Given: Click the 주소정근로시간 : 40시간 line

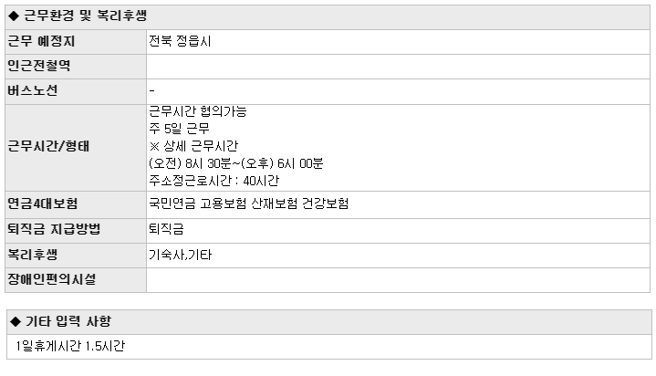Looking at the screenshot, I should [x=213, y=181].
